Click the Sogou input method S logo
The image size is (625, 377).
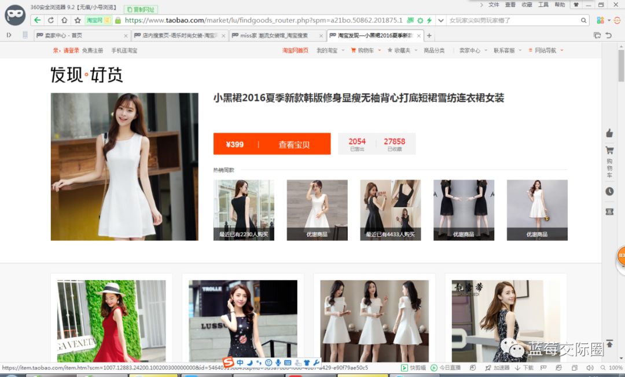pos(229,363)
